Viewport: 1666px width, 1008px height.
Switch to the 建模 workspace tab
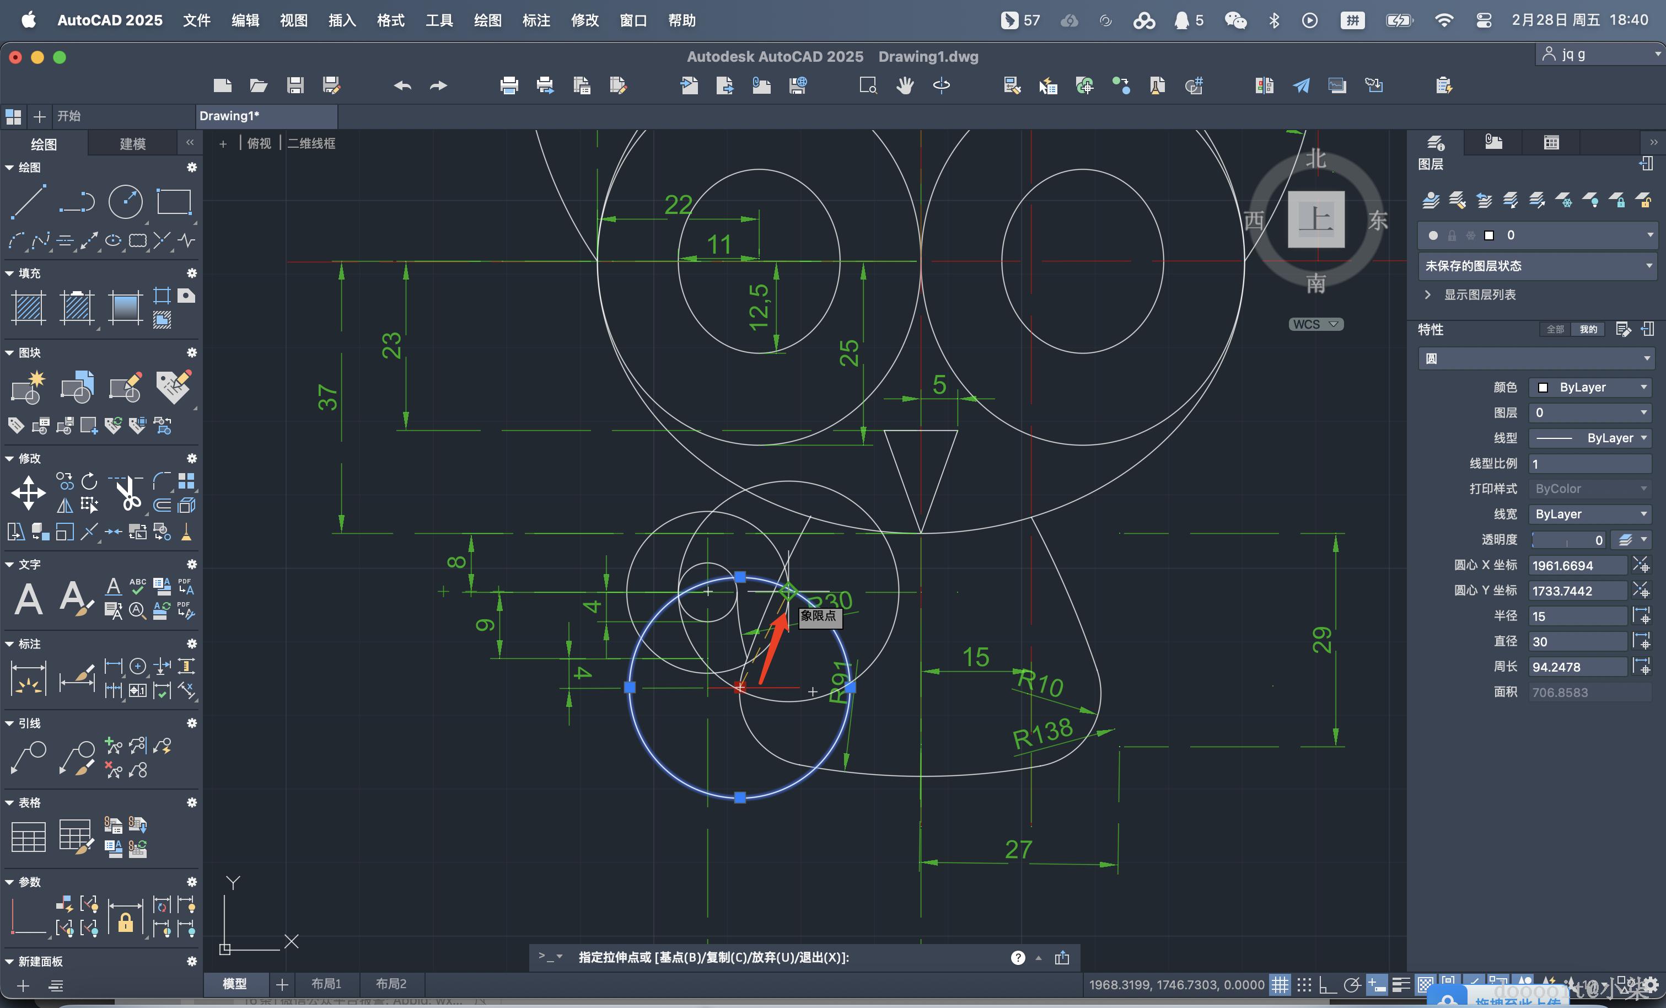click(x=132, y=144)
